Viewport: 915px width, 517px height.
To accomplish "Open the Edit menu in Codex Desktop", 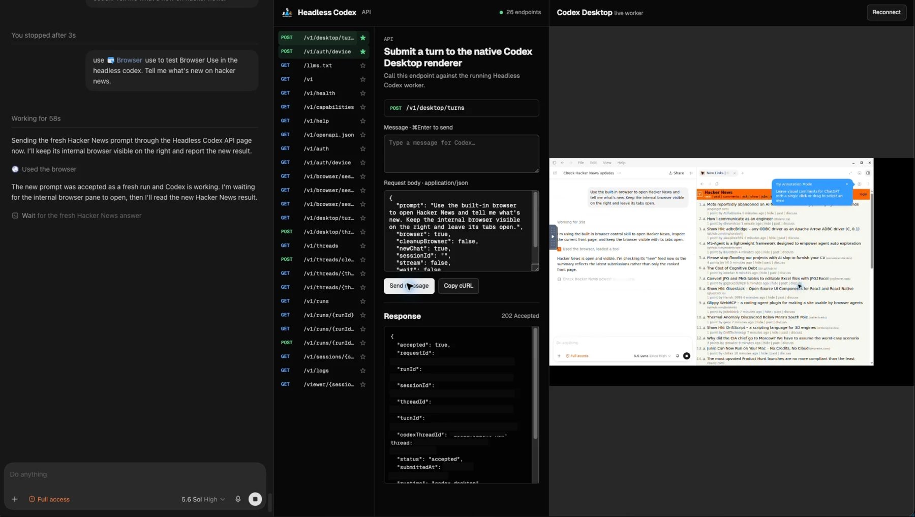I will 593,163.
